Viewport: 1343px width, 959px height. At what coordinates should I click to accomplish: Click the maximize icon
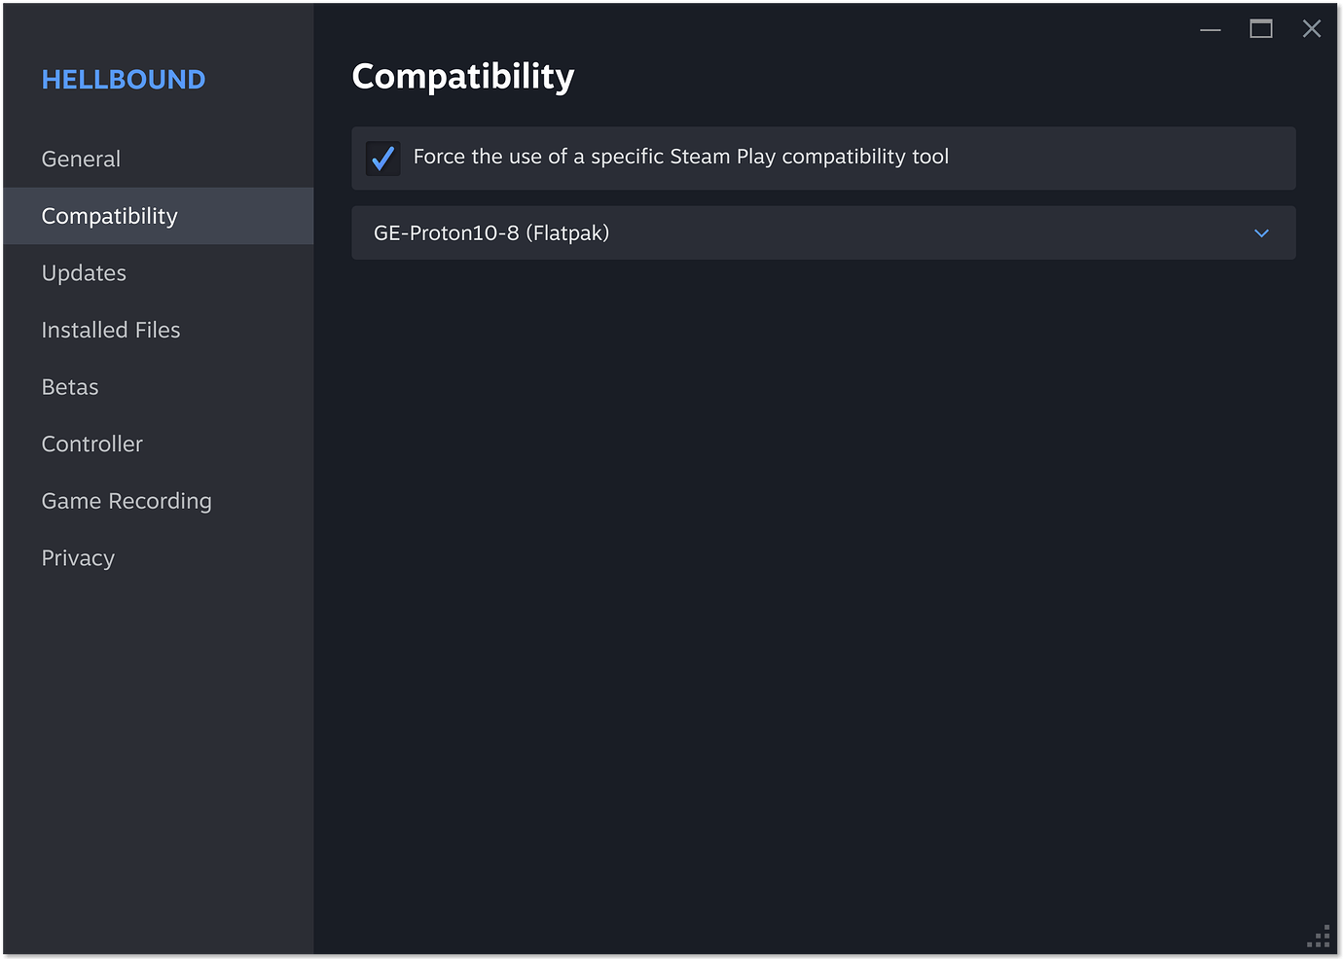coord(1260,28)
